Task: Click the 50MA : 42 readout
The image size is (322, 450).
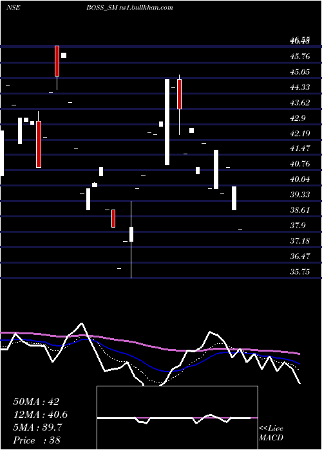Action: [36, 402]
